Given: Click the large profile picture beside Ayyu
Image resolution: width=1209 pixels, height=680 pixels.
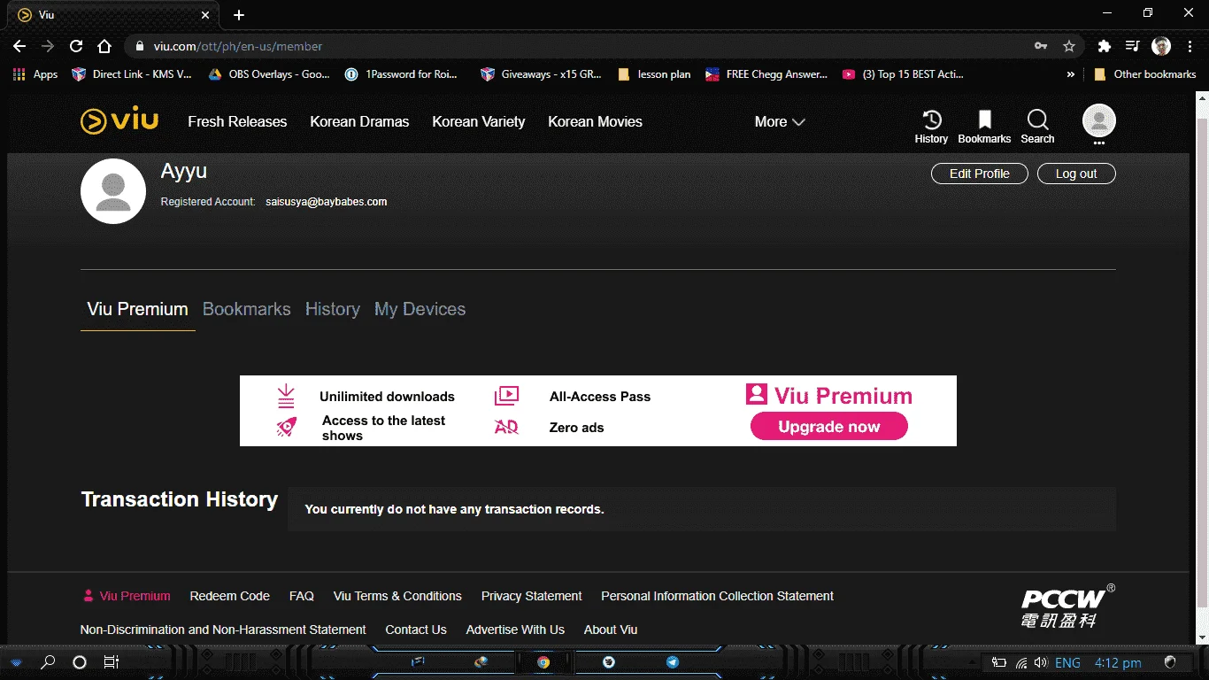Looking at the screenshot, I should (x=113, y=191).
